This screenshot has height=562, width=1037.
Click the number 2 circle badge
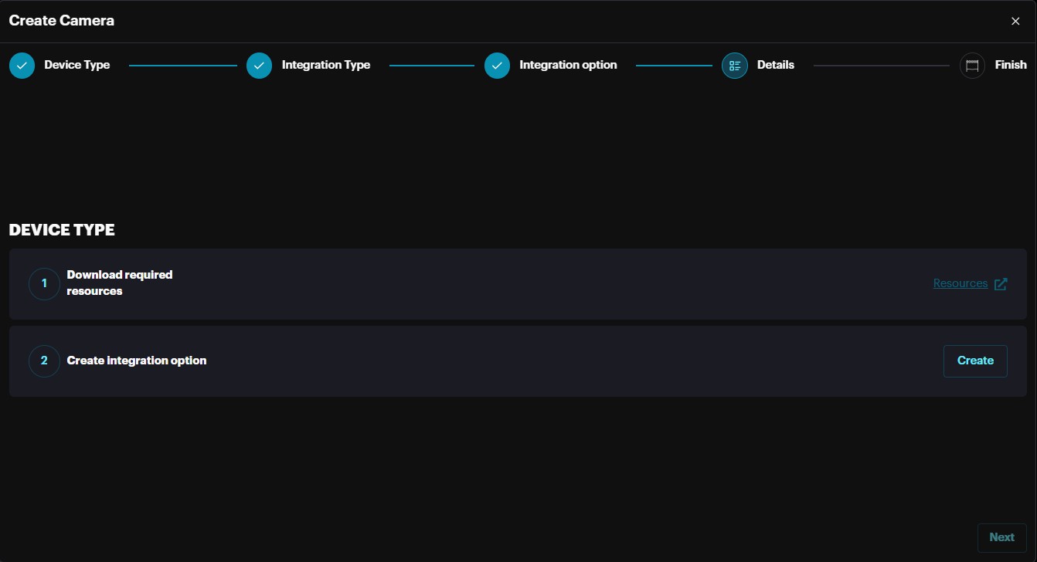pos(44,361)
